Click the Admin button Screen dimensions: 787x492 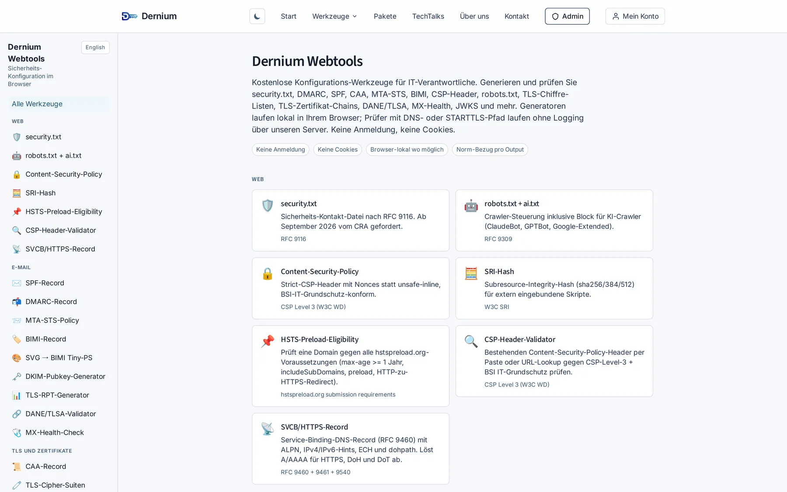click(x=567, y=16)
